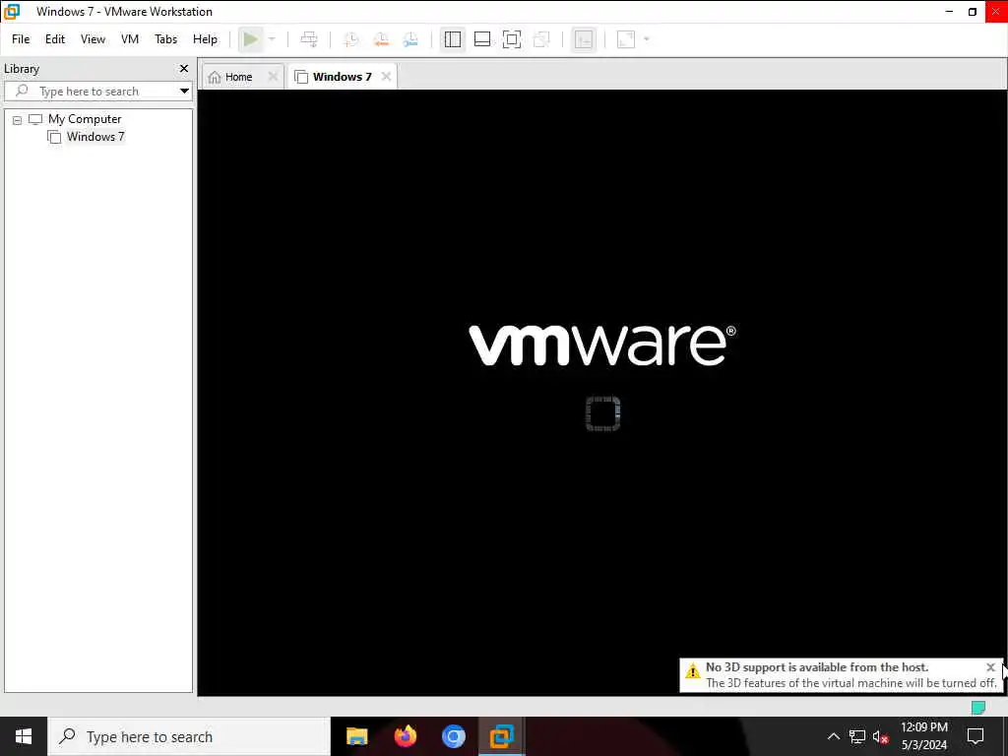The height and width of the screenshot is (756, 1008).
Task: Collapse the My Computer tree node
Action: coord(18,120)
